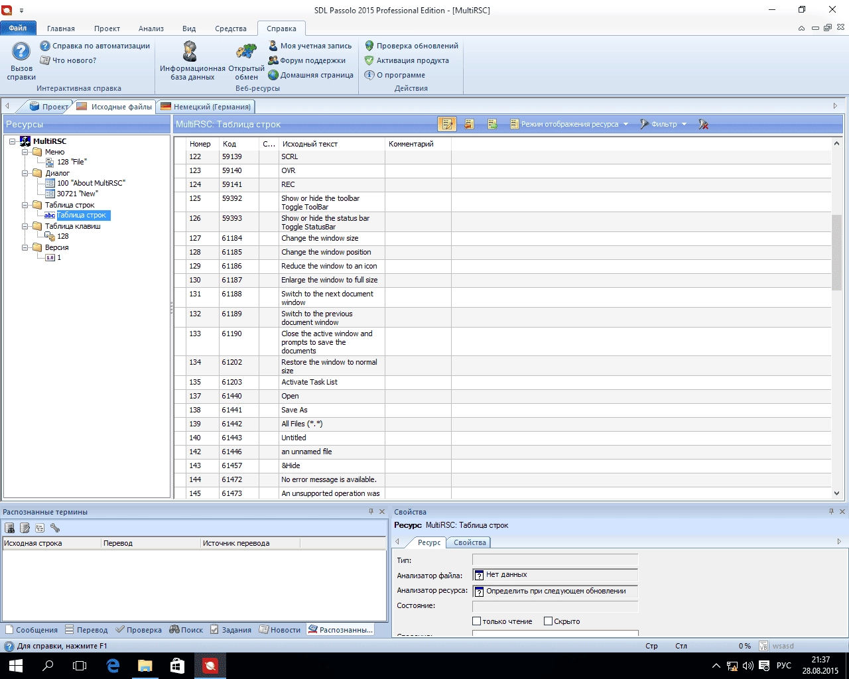Toggle edit mode icon in resource toolbar
849x679 pixels.
(x=447, y=124)
